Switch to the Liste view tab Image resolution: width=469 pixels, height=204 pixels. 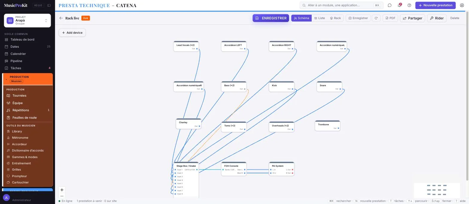pyautogui.click(x=319, y=18)
